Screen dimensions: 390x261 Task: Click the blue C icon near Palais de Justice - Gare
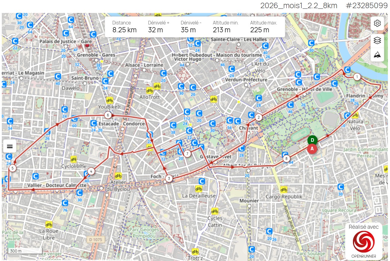66,34
